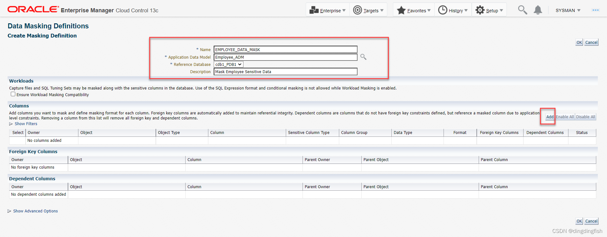
Task: Click the Add columns button
Action: (550, 117)
